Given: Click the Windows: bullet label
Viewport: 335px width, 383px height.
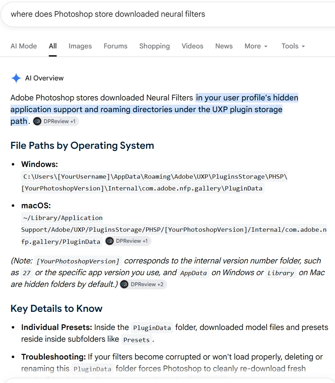Looking at the screenshot, I should coord(40,164).
